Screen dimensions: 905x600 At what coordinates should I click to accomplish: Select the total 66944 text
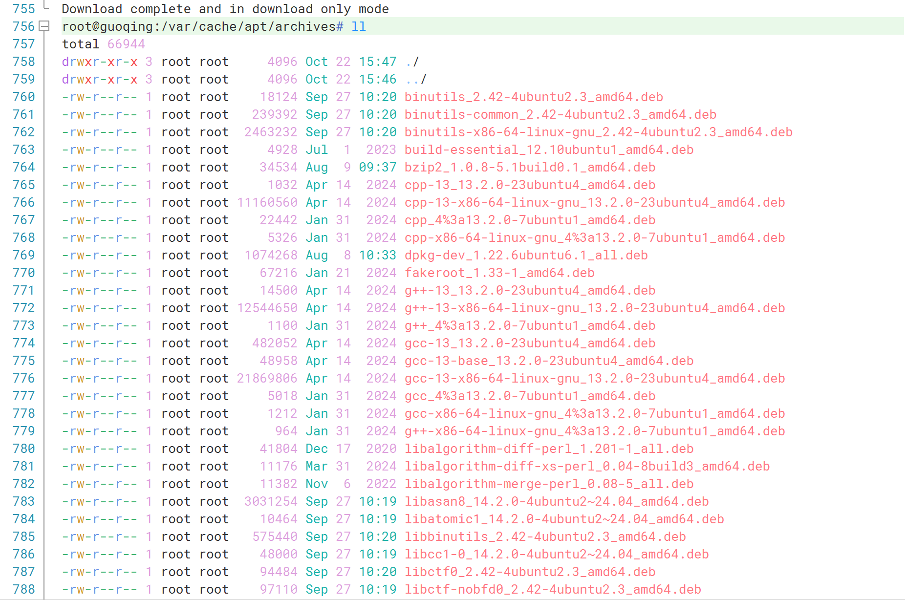(103, 44)
